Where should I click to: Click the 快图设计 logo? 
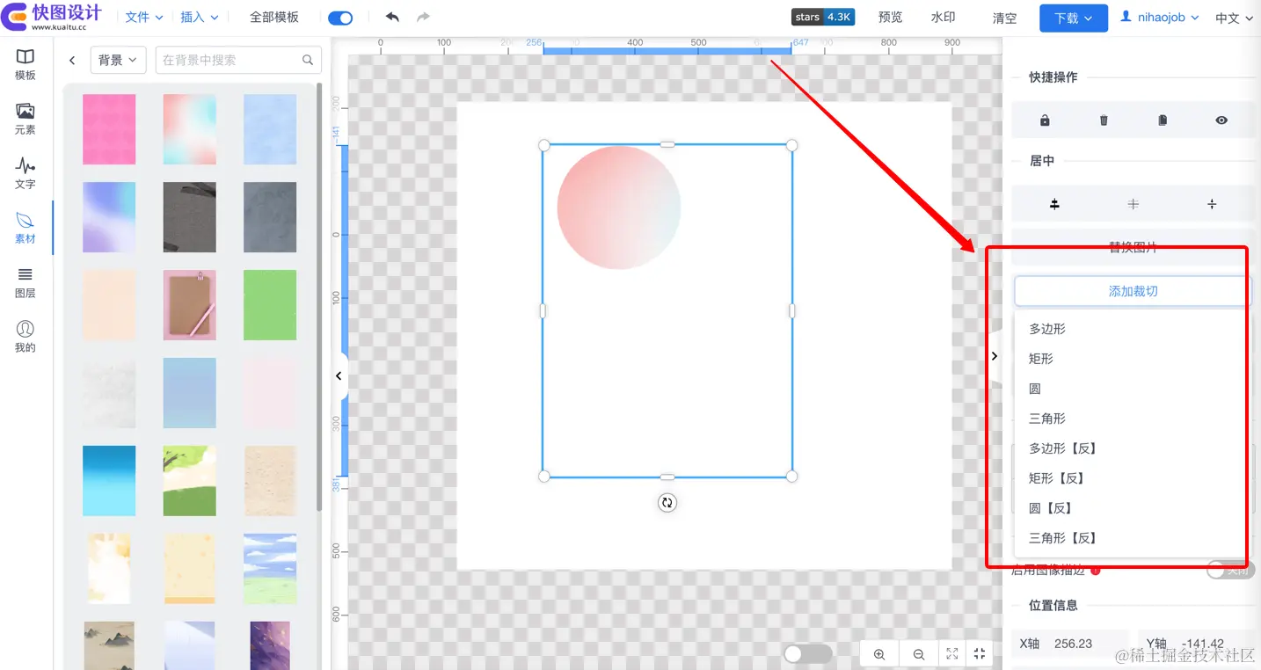click(52, 17)
